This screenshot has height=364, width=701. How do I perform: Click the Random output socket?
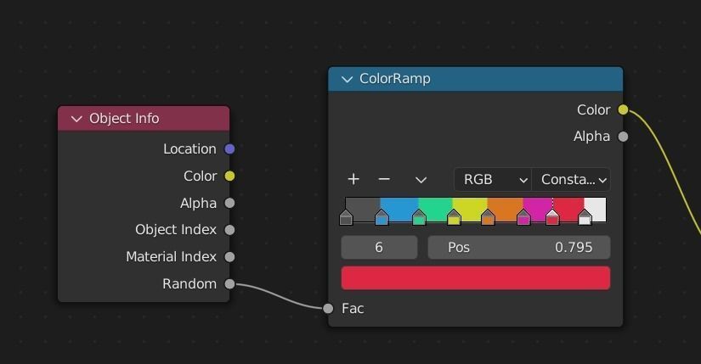pyautogui.click(x=229, y=283)
